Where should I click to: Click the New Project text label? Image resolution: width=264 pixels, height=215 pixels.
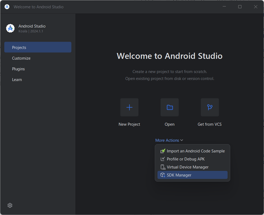pos(129,124)
